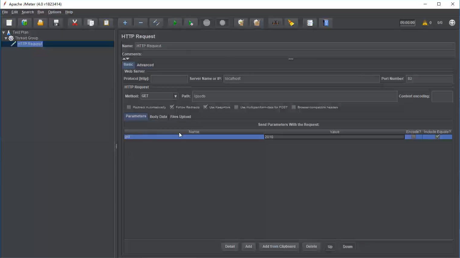Click the Protocol input field
Viewport: 460px width, 258px height.
coord(169,79)
